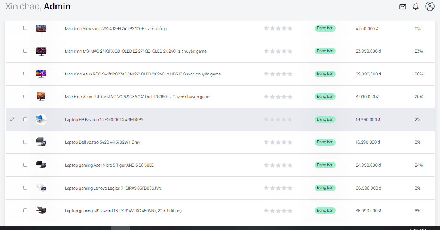This screenshot has height=230, width=440.
Task: Click Asus TUF GAMING VG249Q3A product name
Action: click(x=137, y=97)
